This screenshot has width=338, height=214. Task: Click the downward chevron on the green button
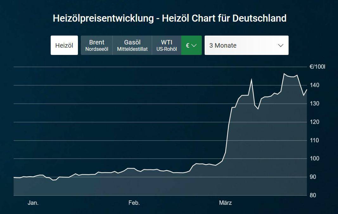click(x=195, y=46)
